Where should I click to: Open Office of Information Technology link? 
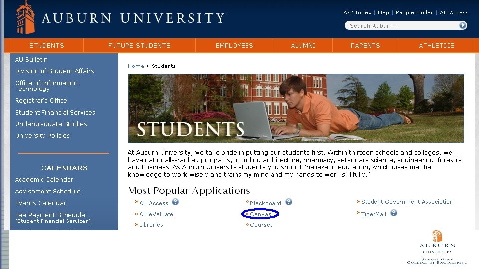pyautogui.click(x=46, y=86)
